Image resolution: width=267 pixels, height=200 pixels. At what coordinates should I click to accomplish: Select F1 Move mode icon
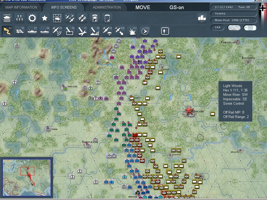[7, 31]
